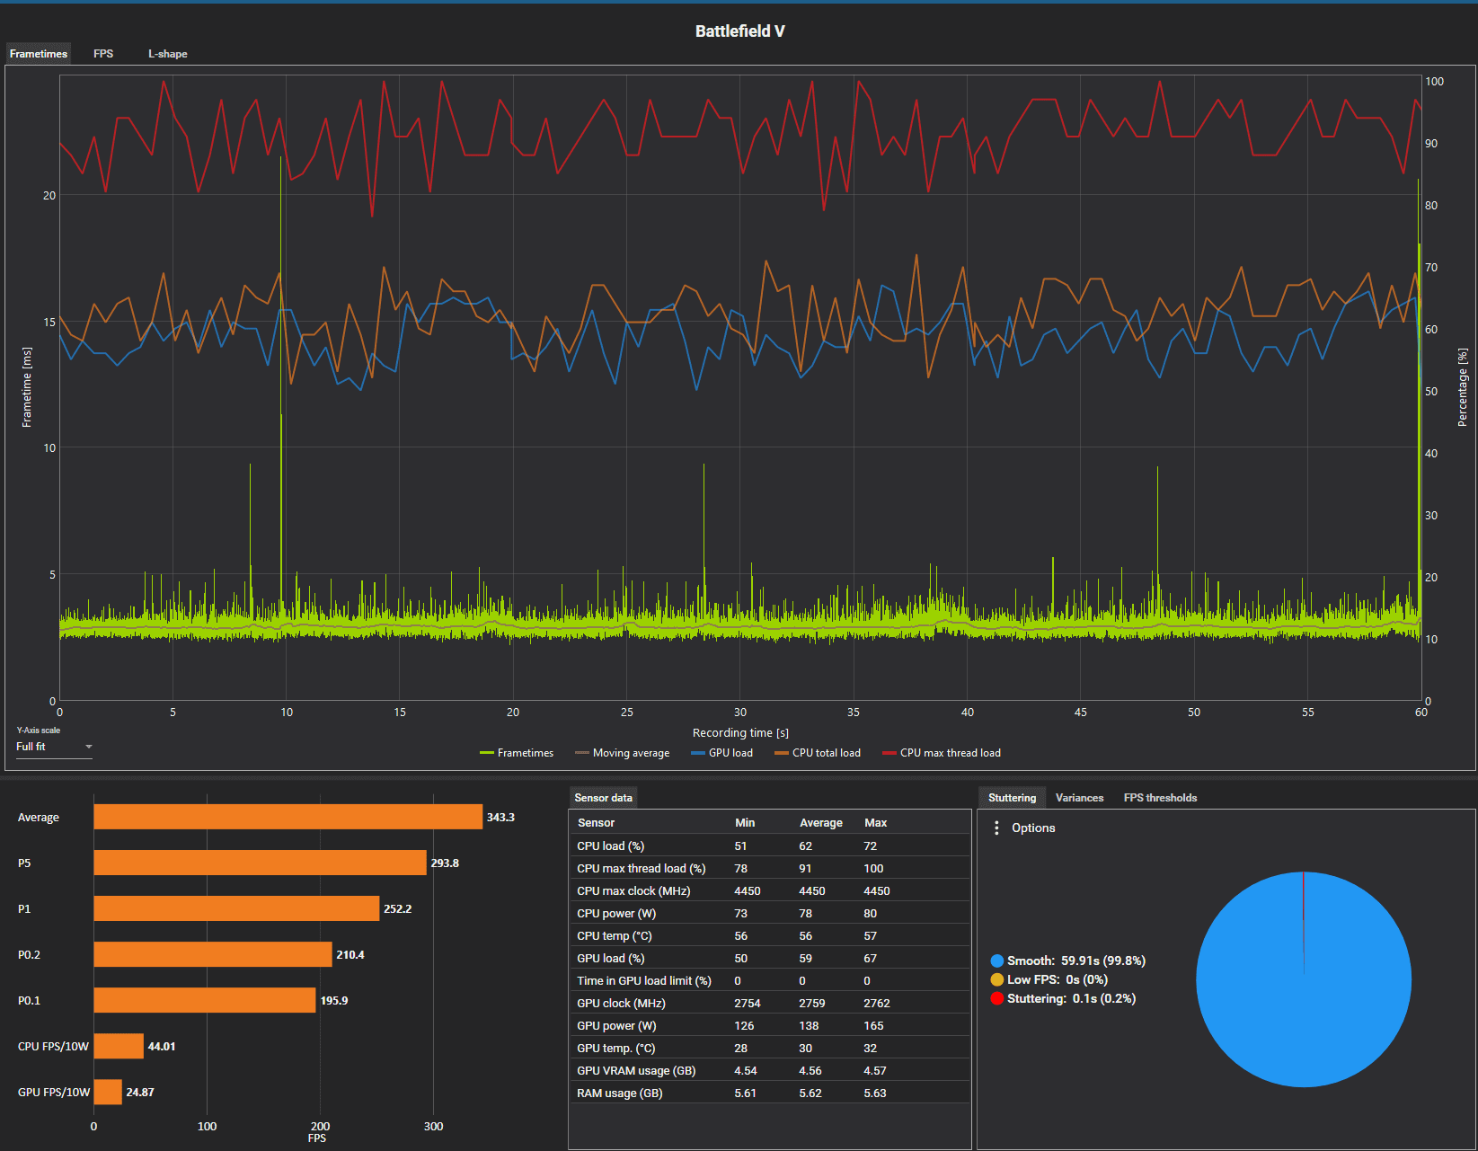1478x1151 pixels.
Task: Switch to the FPS tab
Action: [103, 54]
